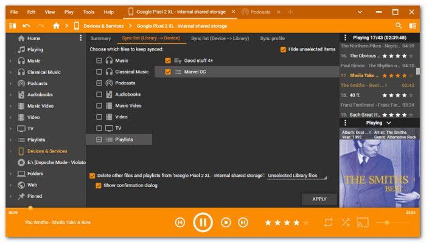The width and height of the screenshot is (426, 243).
Task: Click the undo back arrow
Action: pyautogui.click(x=26, y=26)
